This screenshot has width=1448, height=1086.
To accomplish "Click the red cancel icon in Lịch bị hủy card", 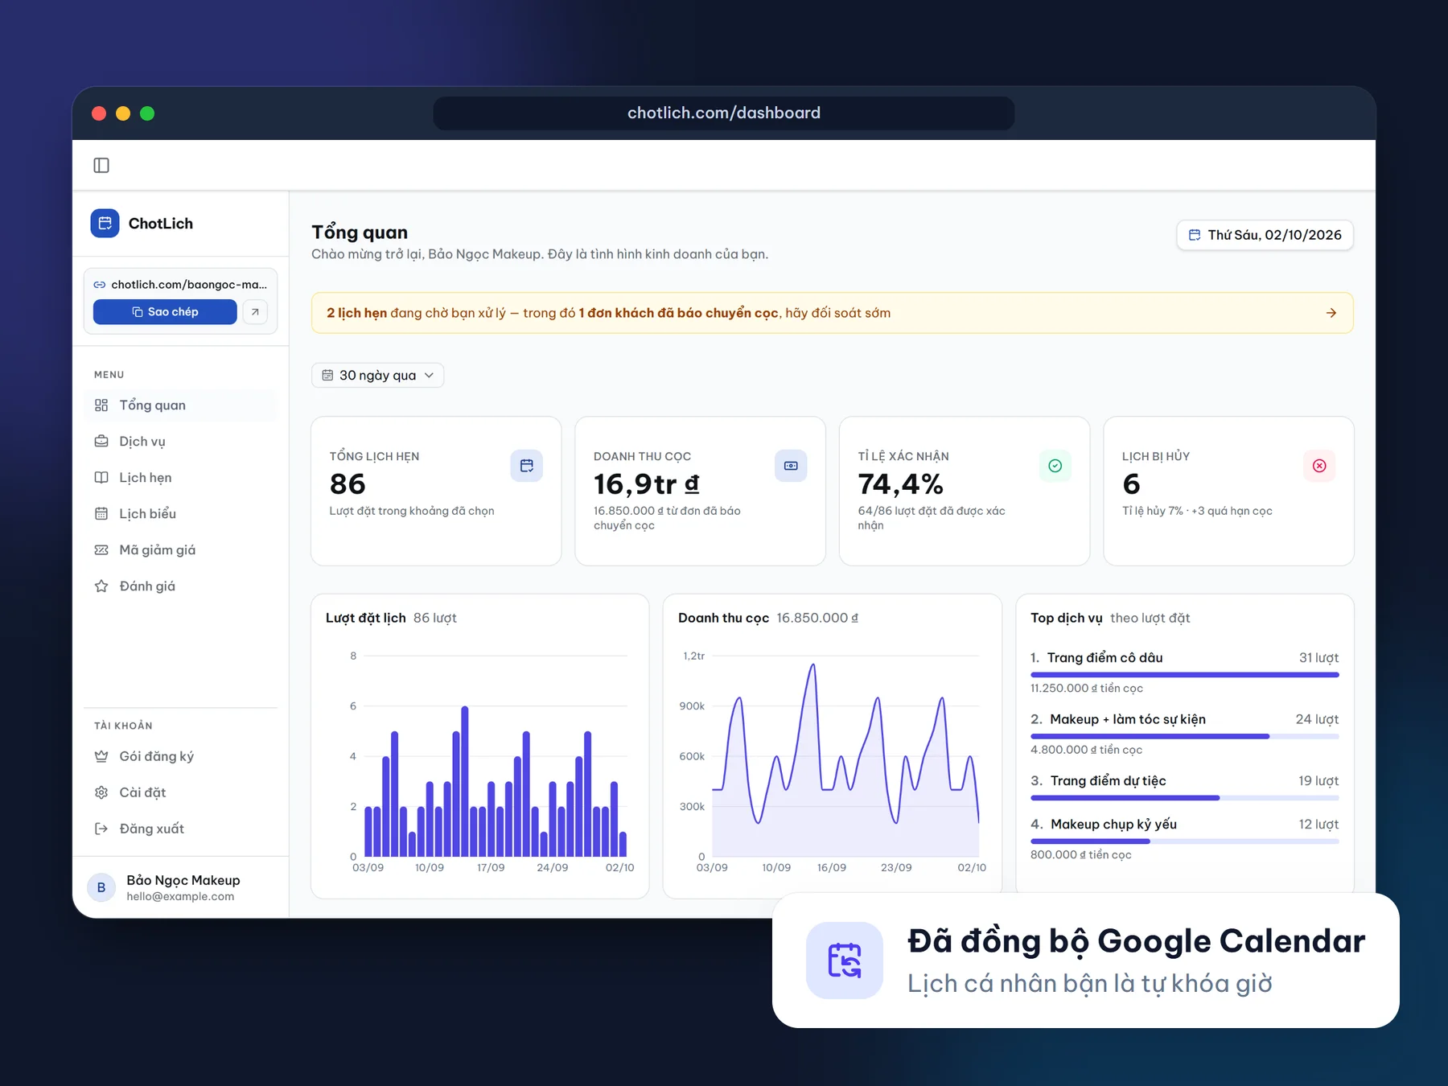I will 1319,466.
